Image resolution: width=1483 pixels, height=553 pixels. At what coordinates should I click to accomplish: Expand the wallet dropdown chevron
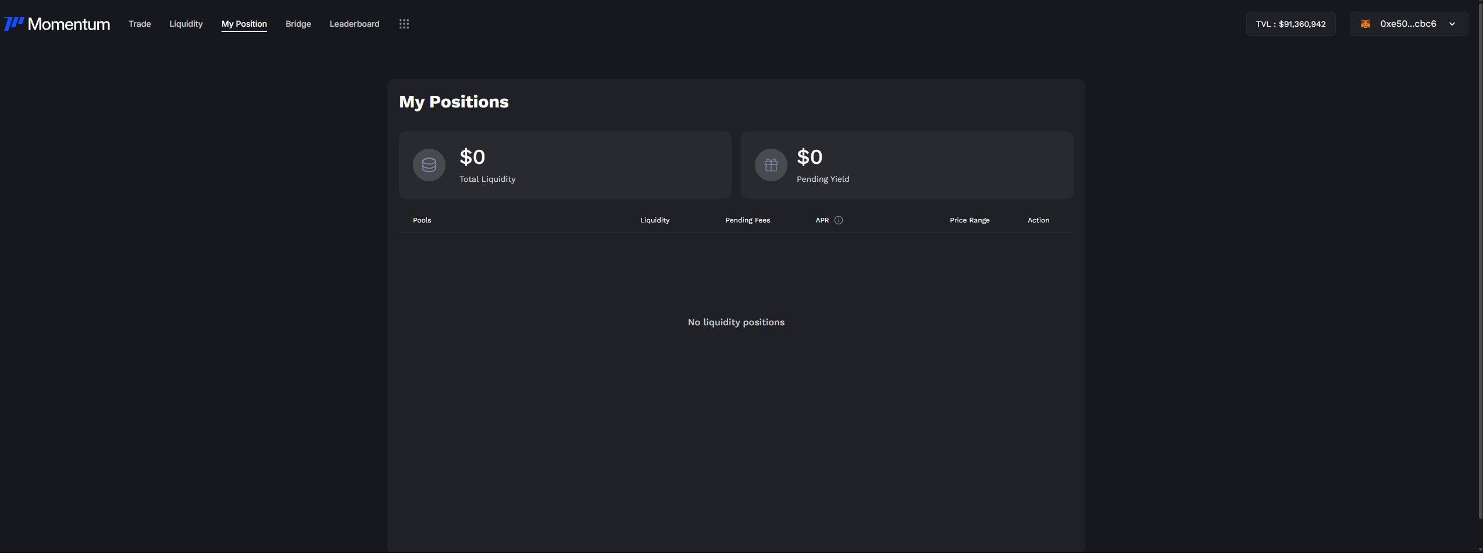tap(1452, 24)
